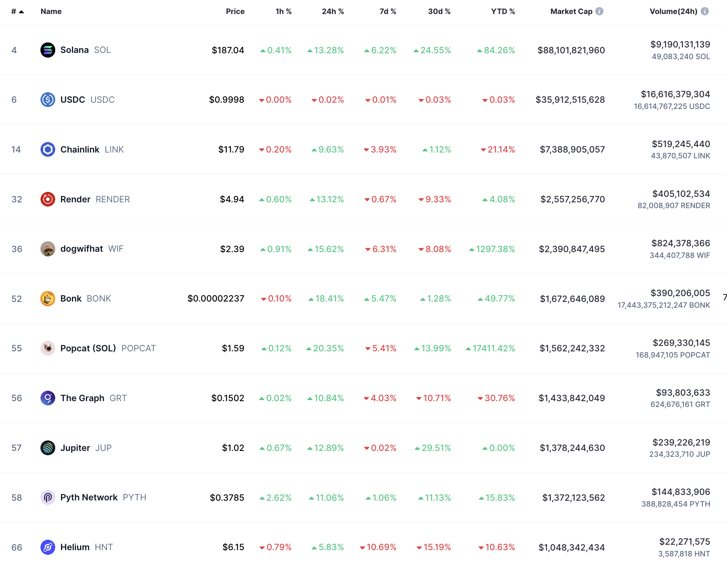Click the Jupiter logo icon

point(47,448)
